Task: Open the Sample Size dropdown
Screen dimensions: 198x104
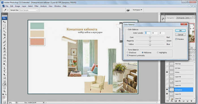Action: 29,10
